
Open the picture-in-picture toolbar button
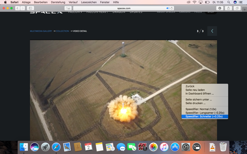(x=68, y=8)
